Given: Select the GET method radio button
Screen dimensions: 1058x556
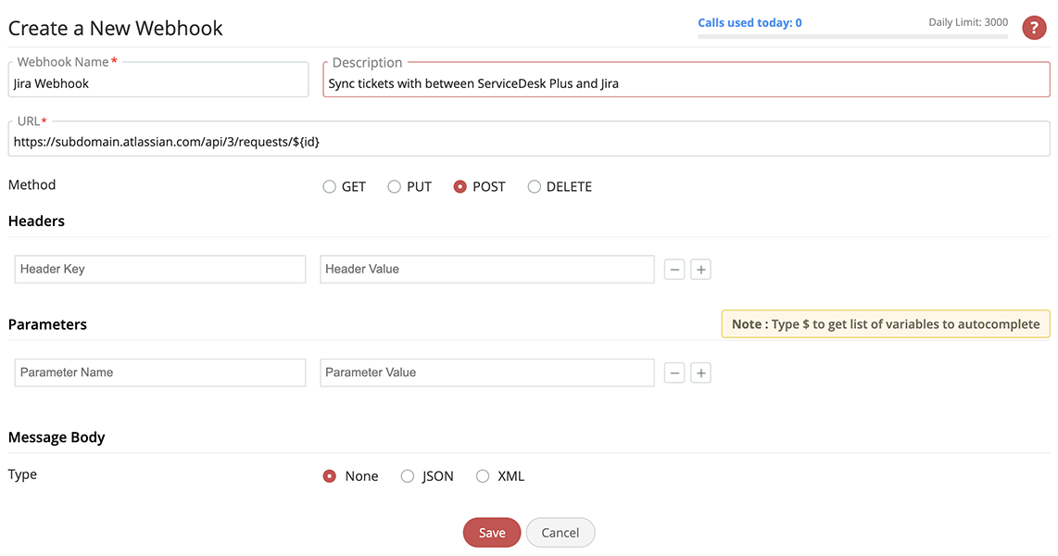Looking at the screenshot, I should point(329,187).
